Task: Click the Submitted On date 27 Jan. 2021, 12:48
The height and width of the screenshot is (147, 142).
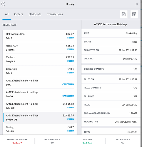Action: pyautogui.click(x=128, y=50)
